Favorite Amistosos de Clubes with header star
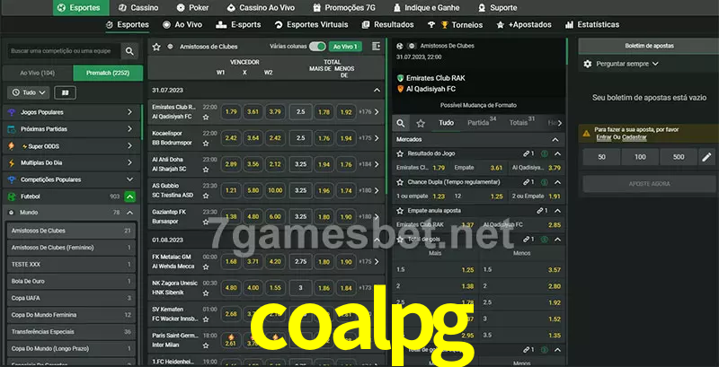The width and height of the screenshot is (719, 367). tap(156, 47)
